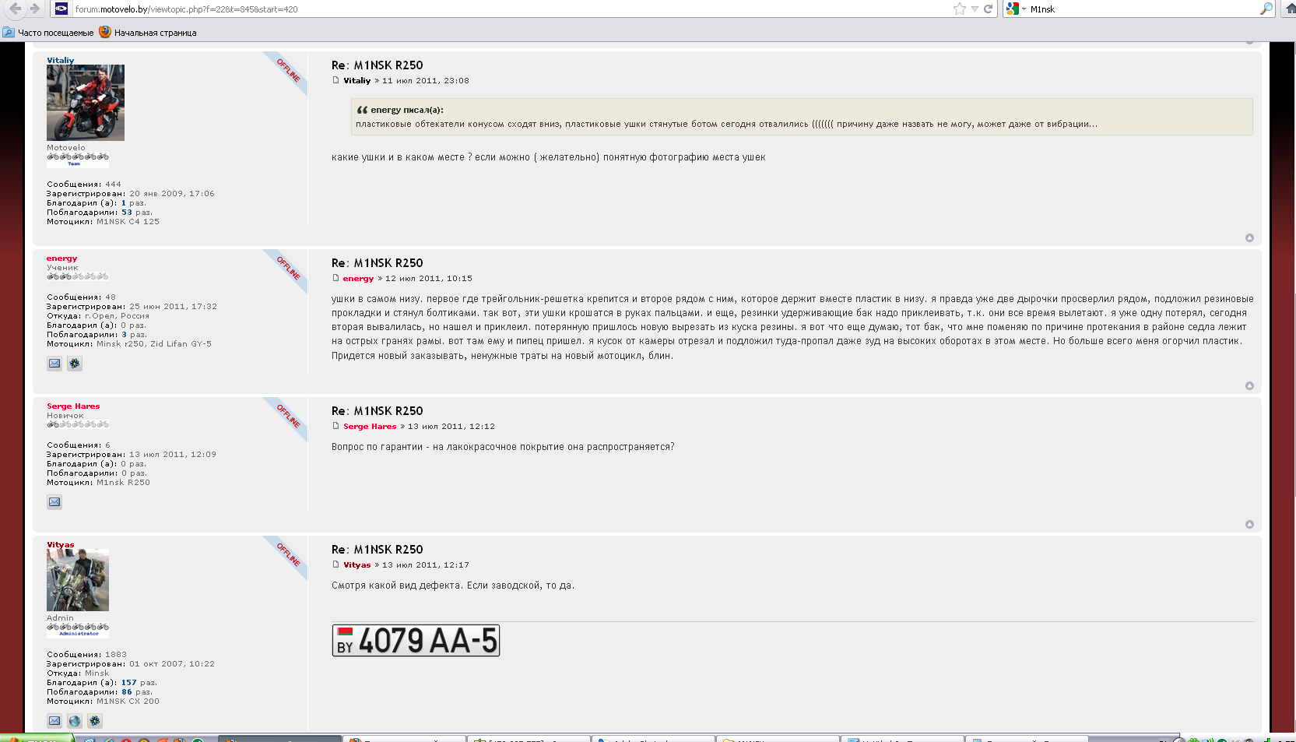Open the 'Начальная страница' bookmark

tap(148, 33)
